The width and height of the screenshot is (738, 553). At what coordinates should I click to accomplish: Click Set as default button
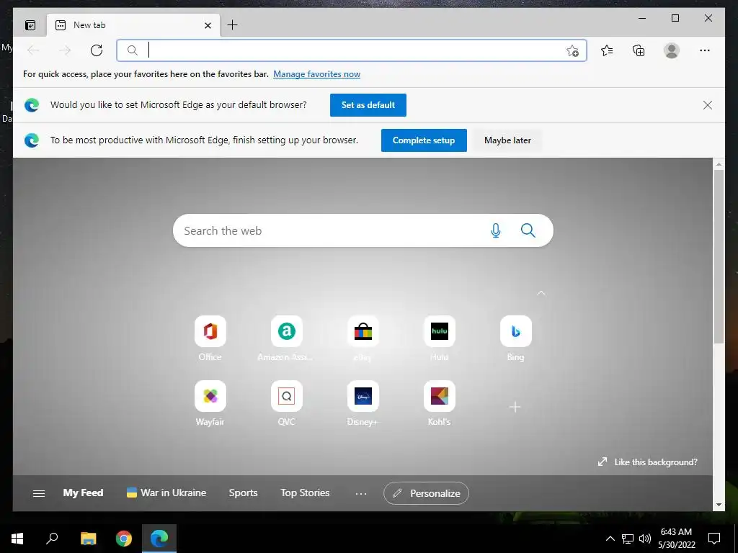coord(368,105)
